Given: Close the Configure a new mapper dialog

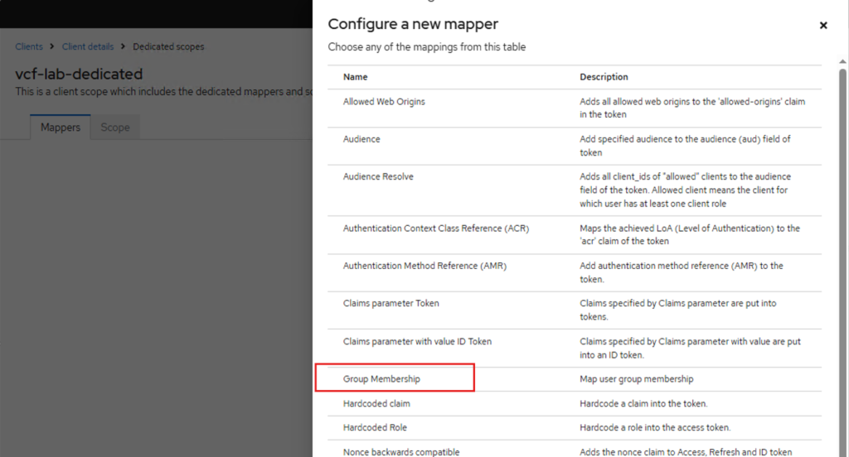Looking at the screenshot, I should (823, 26).
